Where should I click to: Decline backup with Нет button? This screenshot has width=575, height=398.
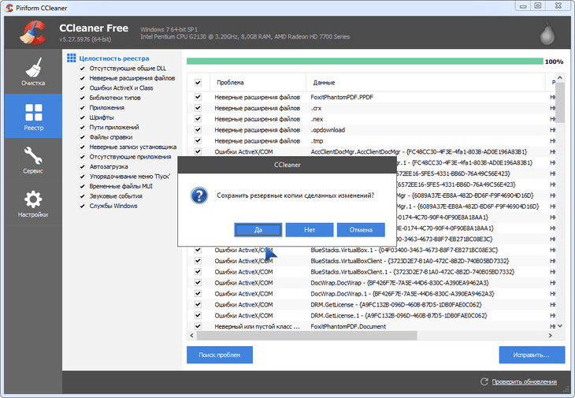tap(310, 230)
